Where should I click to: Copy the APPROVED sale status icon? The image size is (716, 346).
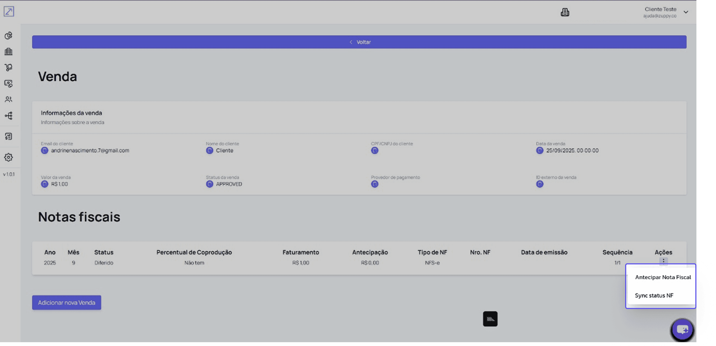(x=209, y=184)
